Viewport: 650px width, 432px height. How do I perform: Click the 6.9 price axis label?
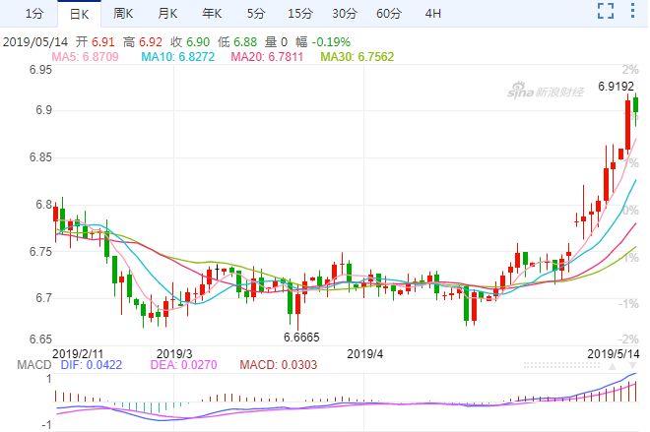tap(44, 110)
